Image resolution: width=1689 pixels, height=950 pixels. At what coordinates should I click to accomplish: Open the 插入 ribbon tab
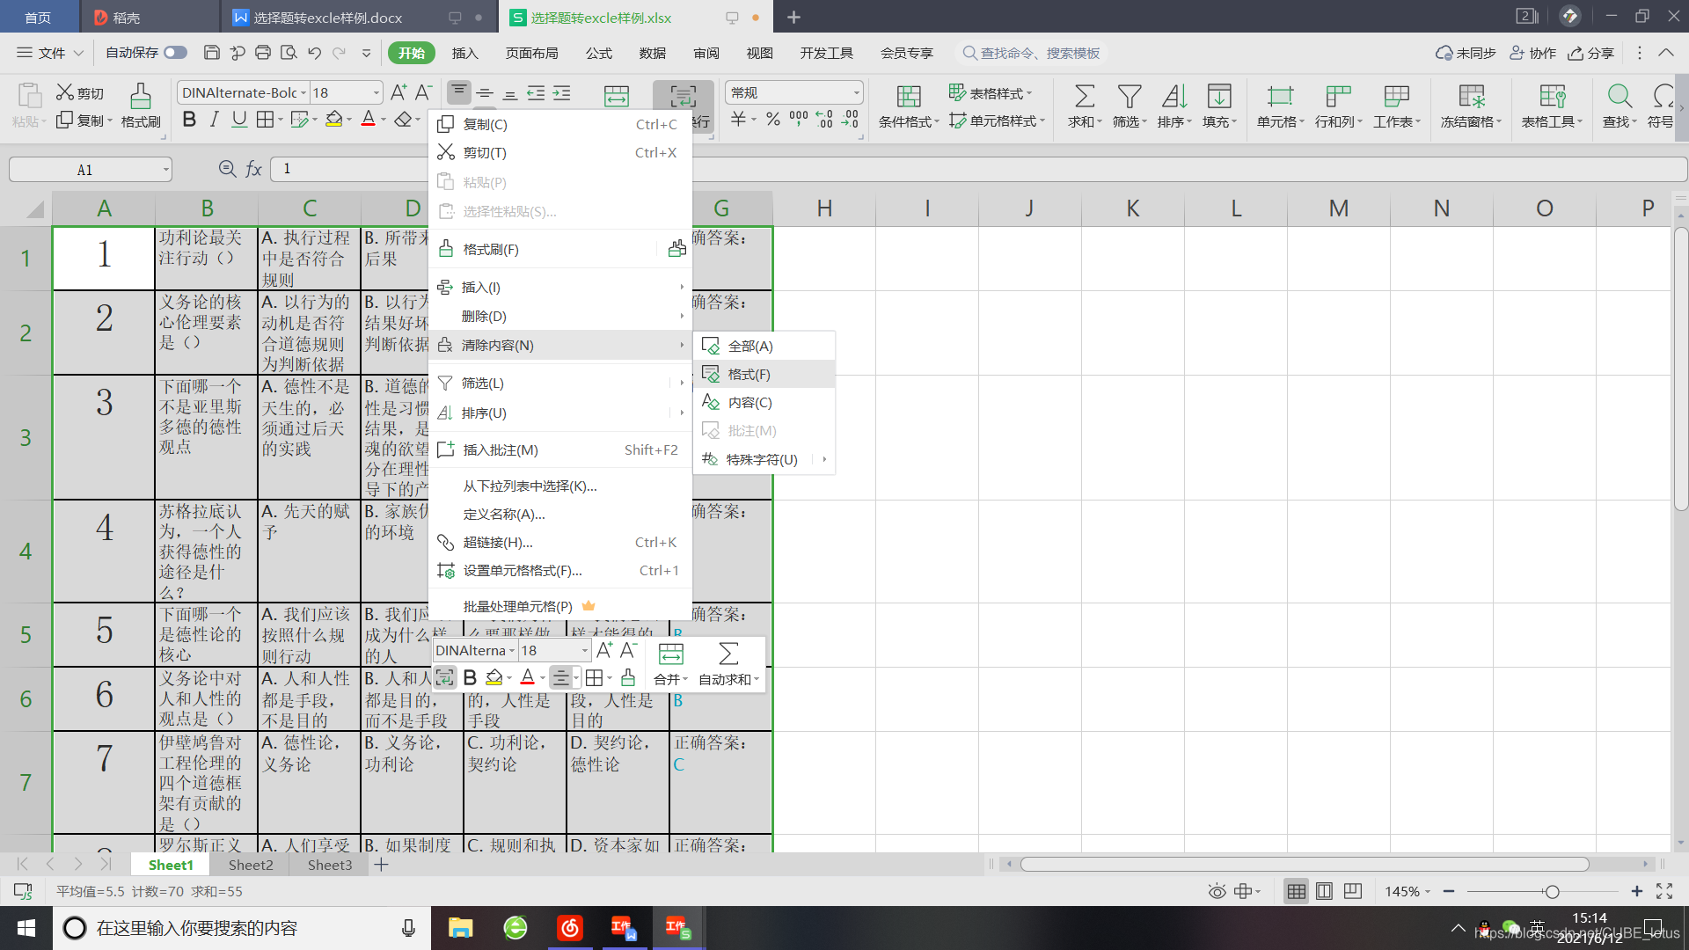coord(464,53)
